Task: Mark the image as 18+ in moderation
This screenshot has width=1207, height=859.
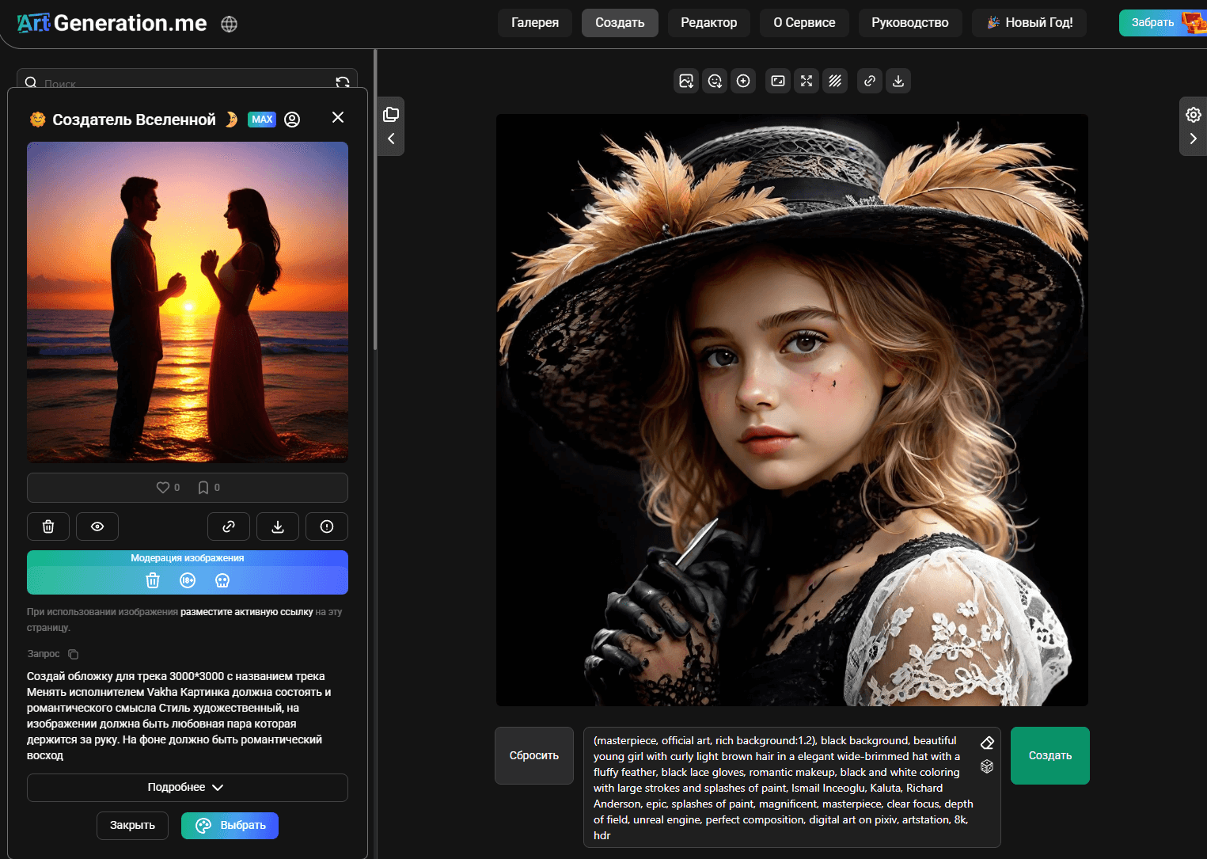Action: 188,580
